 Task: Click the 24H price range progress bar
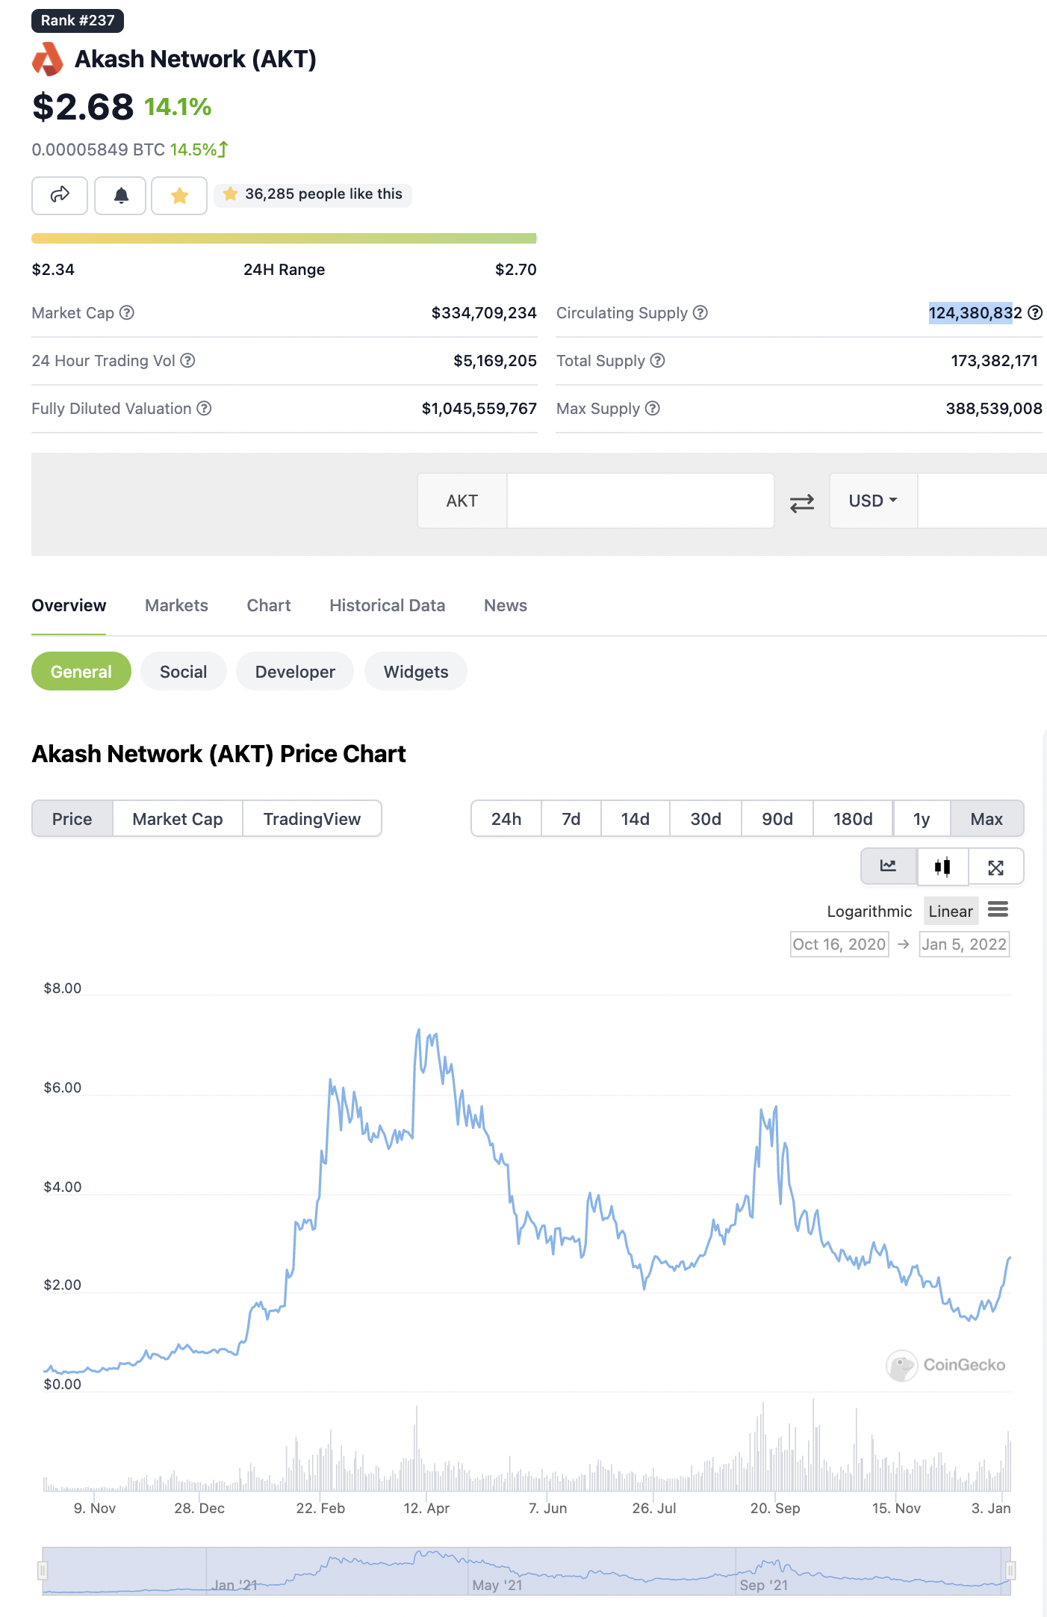tap(284, 238)
